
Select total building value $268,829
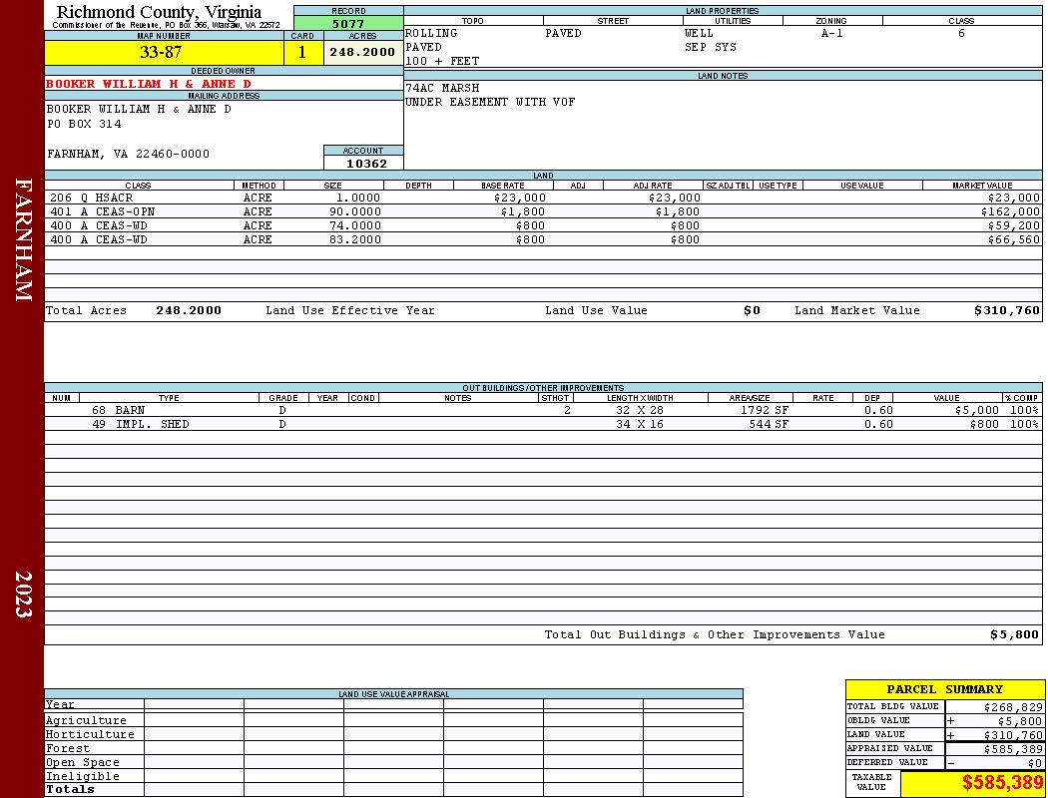[1013, 707]
